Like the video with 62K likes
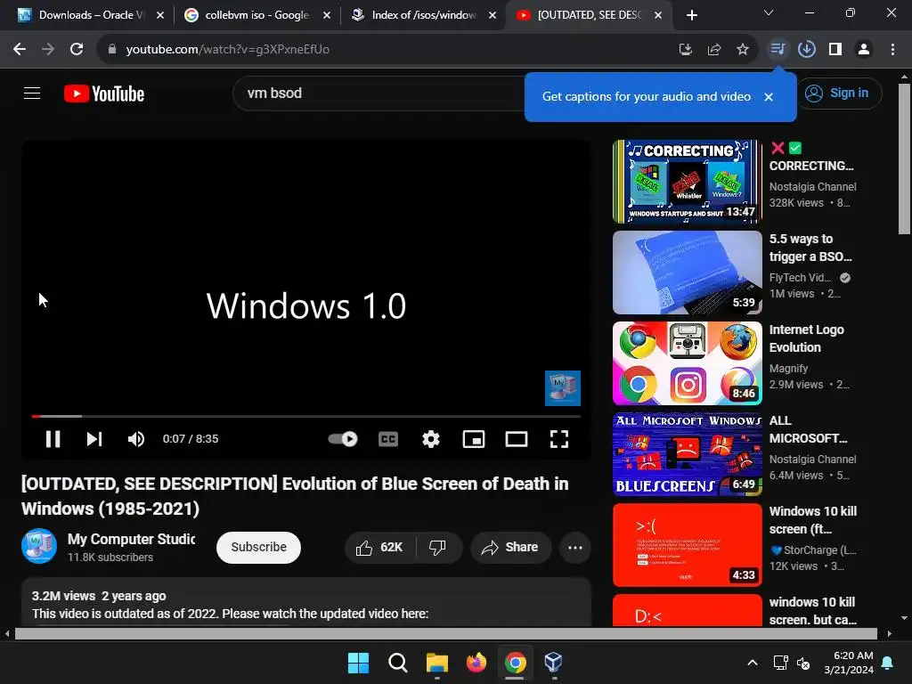This screenshot has width=912, height=684. (x=379, y=548)
